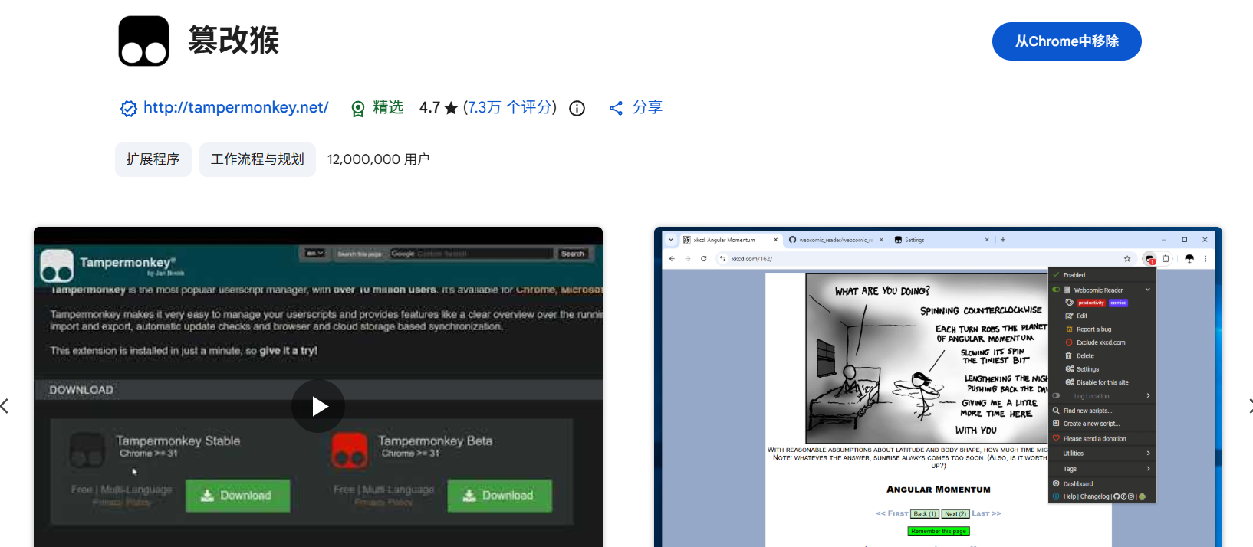Click the 分享 share button
The width and height of the screenshot is (1253, 547).
pos(636,108)
